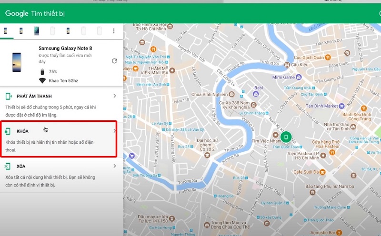Select the Sở xây Dựng building marker
This screenshot has height=236, width=381.
[x=267, y=223]
